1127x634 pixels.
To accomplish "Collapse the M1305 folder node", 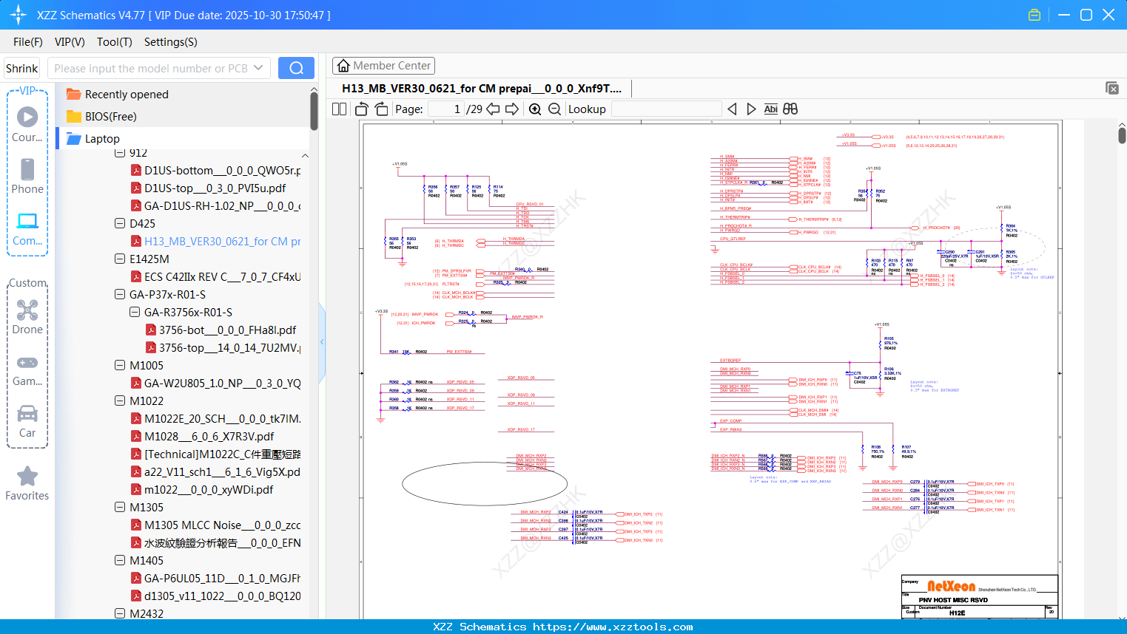I will [120, 507].
